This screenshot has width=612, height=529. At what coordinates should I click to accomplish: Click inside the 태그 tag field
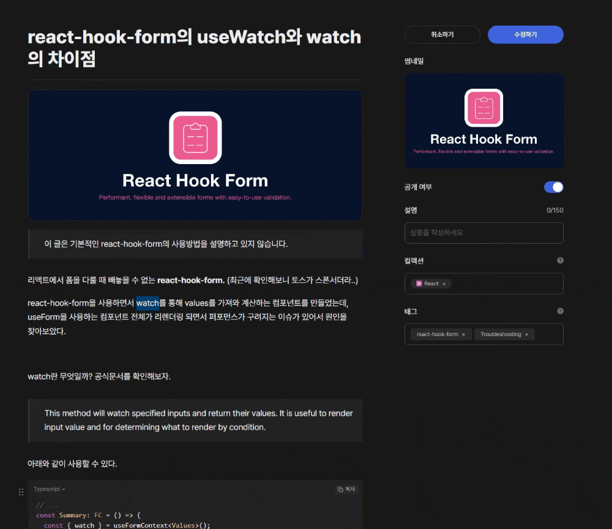[x=483, y=334]
